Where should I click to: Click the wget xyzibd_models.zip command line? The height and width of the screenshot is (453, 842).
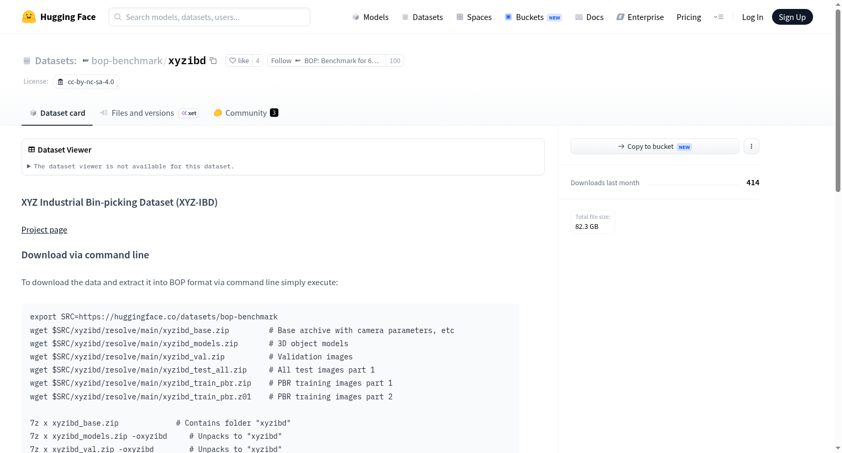189,344
